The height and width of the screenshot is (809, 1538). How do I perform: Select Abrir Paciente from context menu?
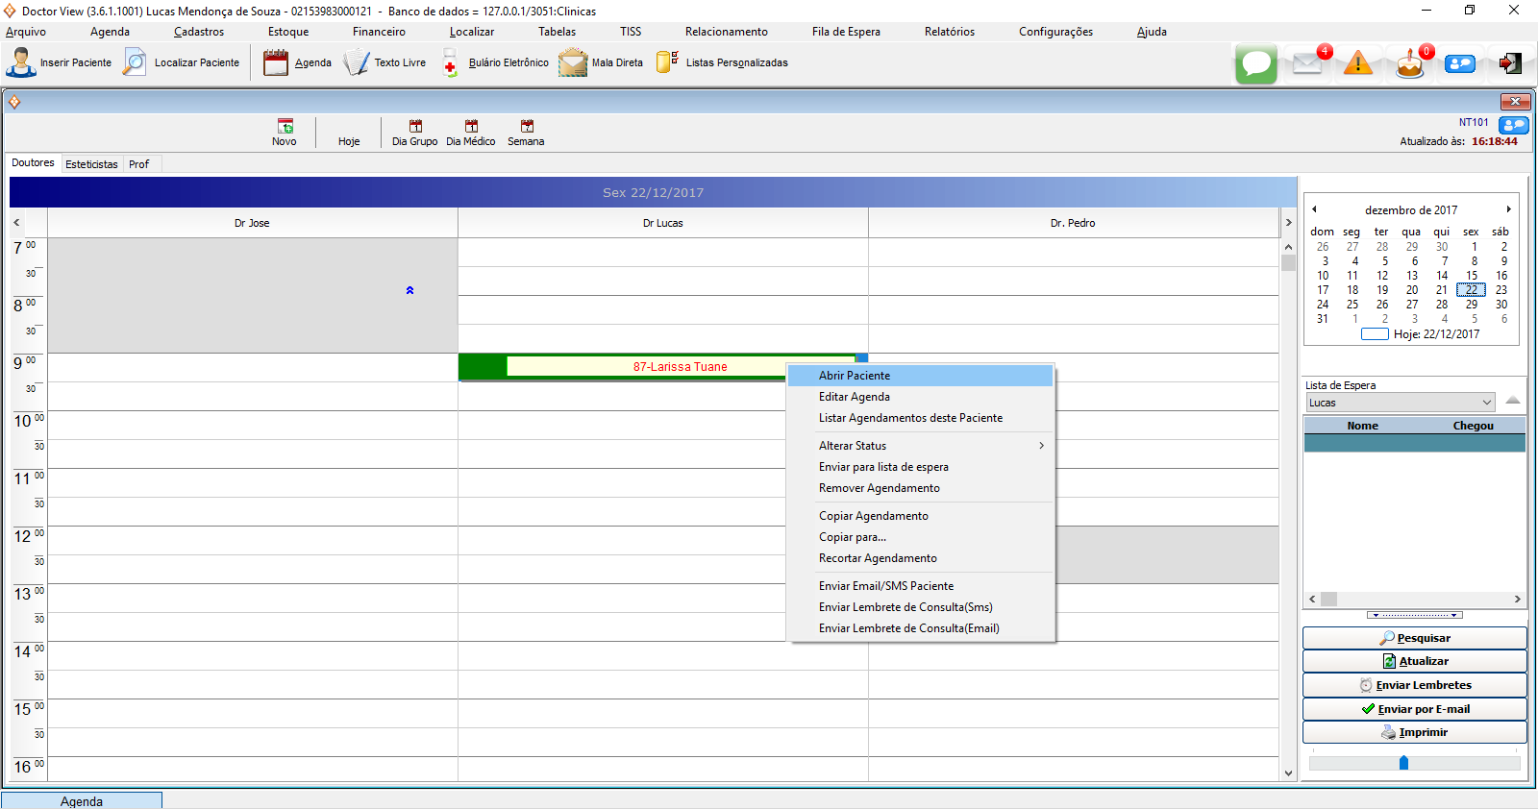[x=855, y=376]
